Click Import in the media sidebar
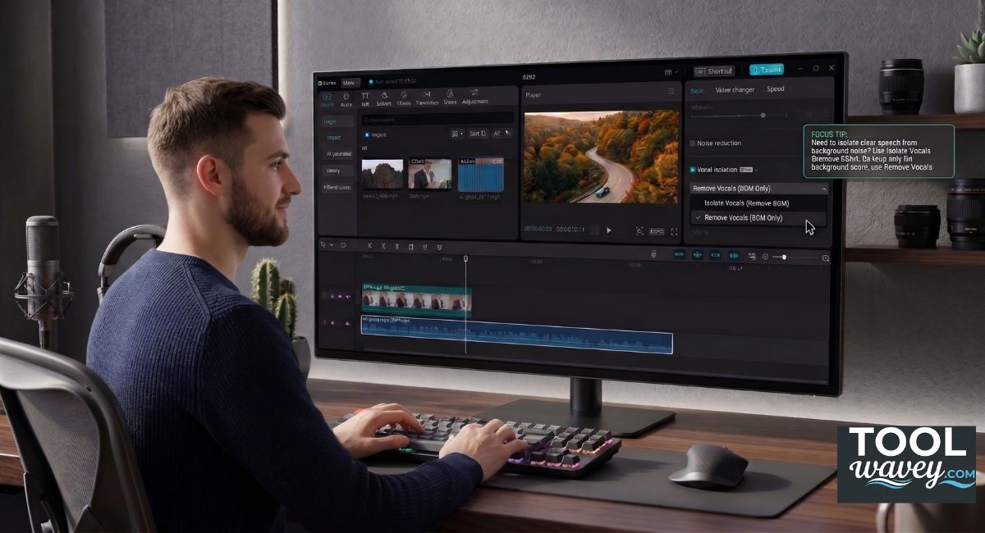 pos(334,138)
